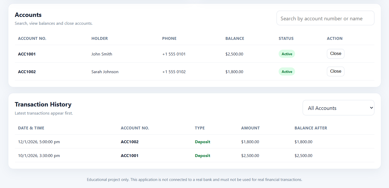Screen dimensions: 389x188
Task: Close Sarah Johnson's account ACC1002
Action: pos(336,71)
